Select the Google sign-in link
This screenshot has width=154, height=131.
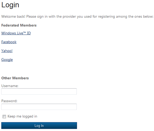point(7,59)
